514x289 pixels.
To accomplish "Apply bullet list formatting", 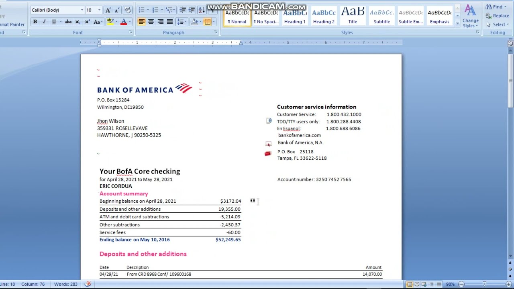I will [x=141, y=10].
